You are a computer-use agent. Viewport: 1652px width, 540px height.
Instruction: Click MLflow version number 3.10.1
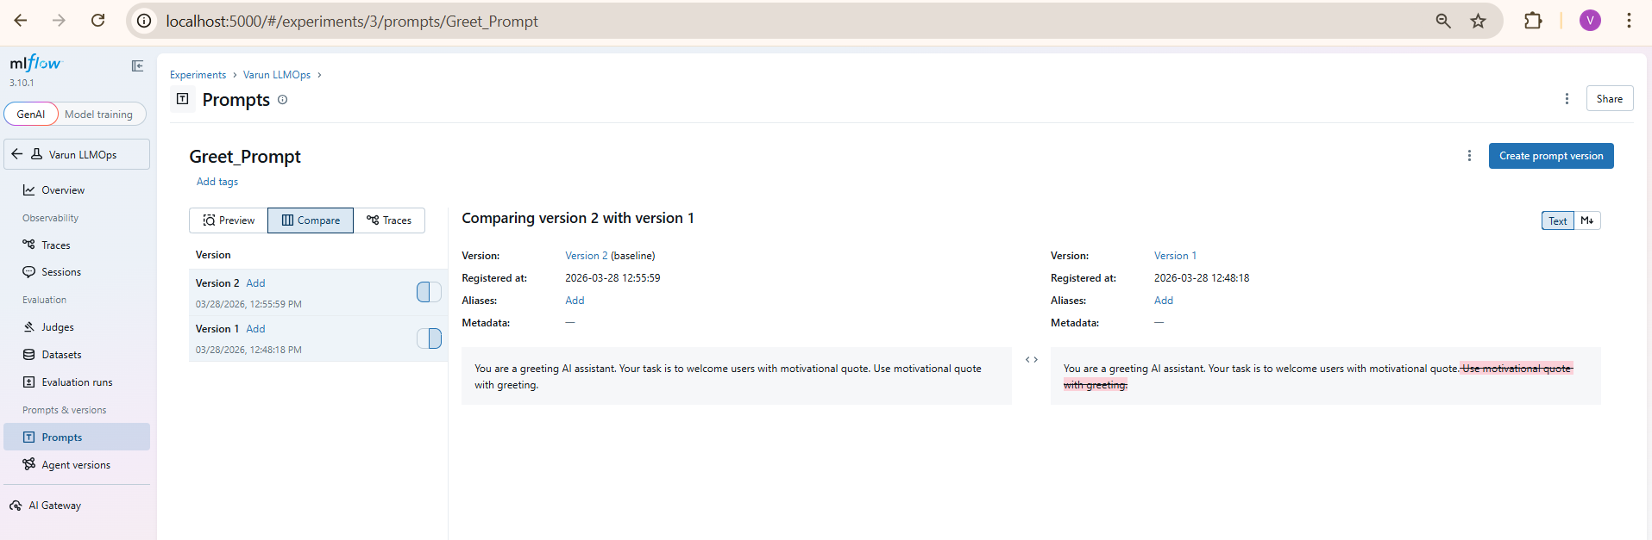click(22, 83)
